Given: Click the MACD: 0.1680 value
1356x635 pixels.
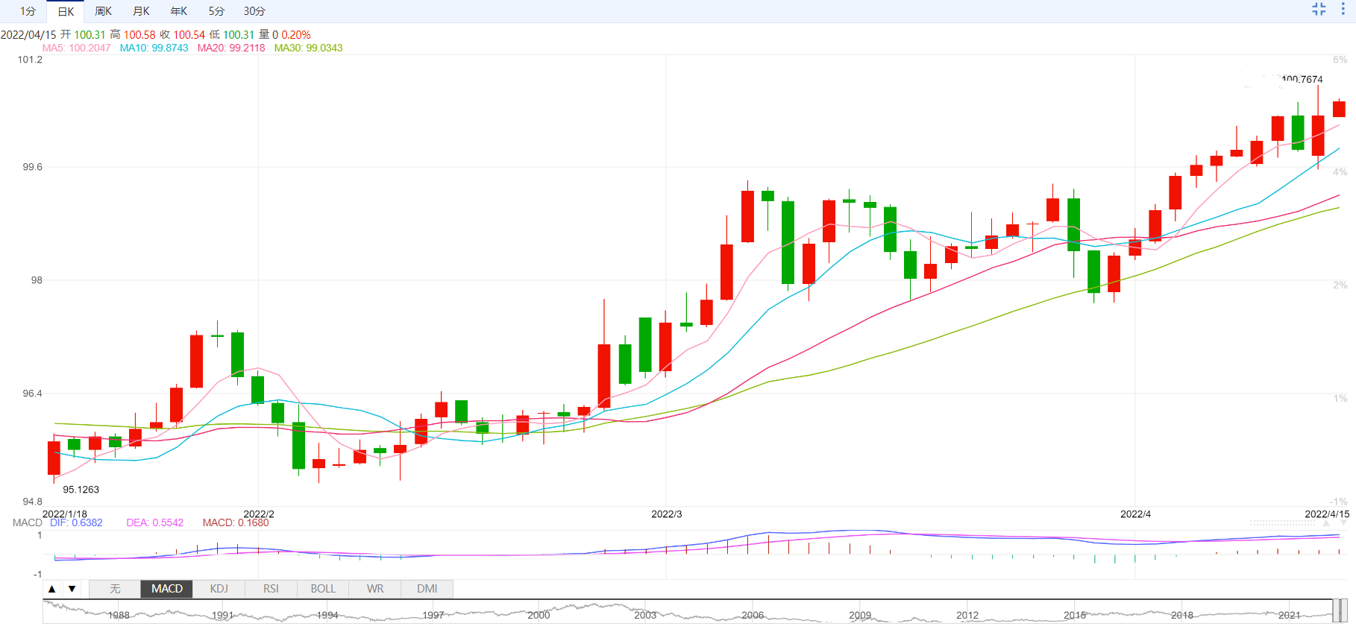Looking at the screenshot, I should pos(236,522).
